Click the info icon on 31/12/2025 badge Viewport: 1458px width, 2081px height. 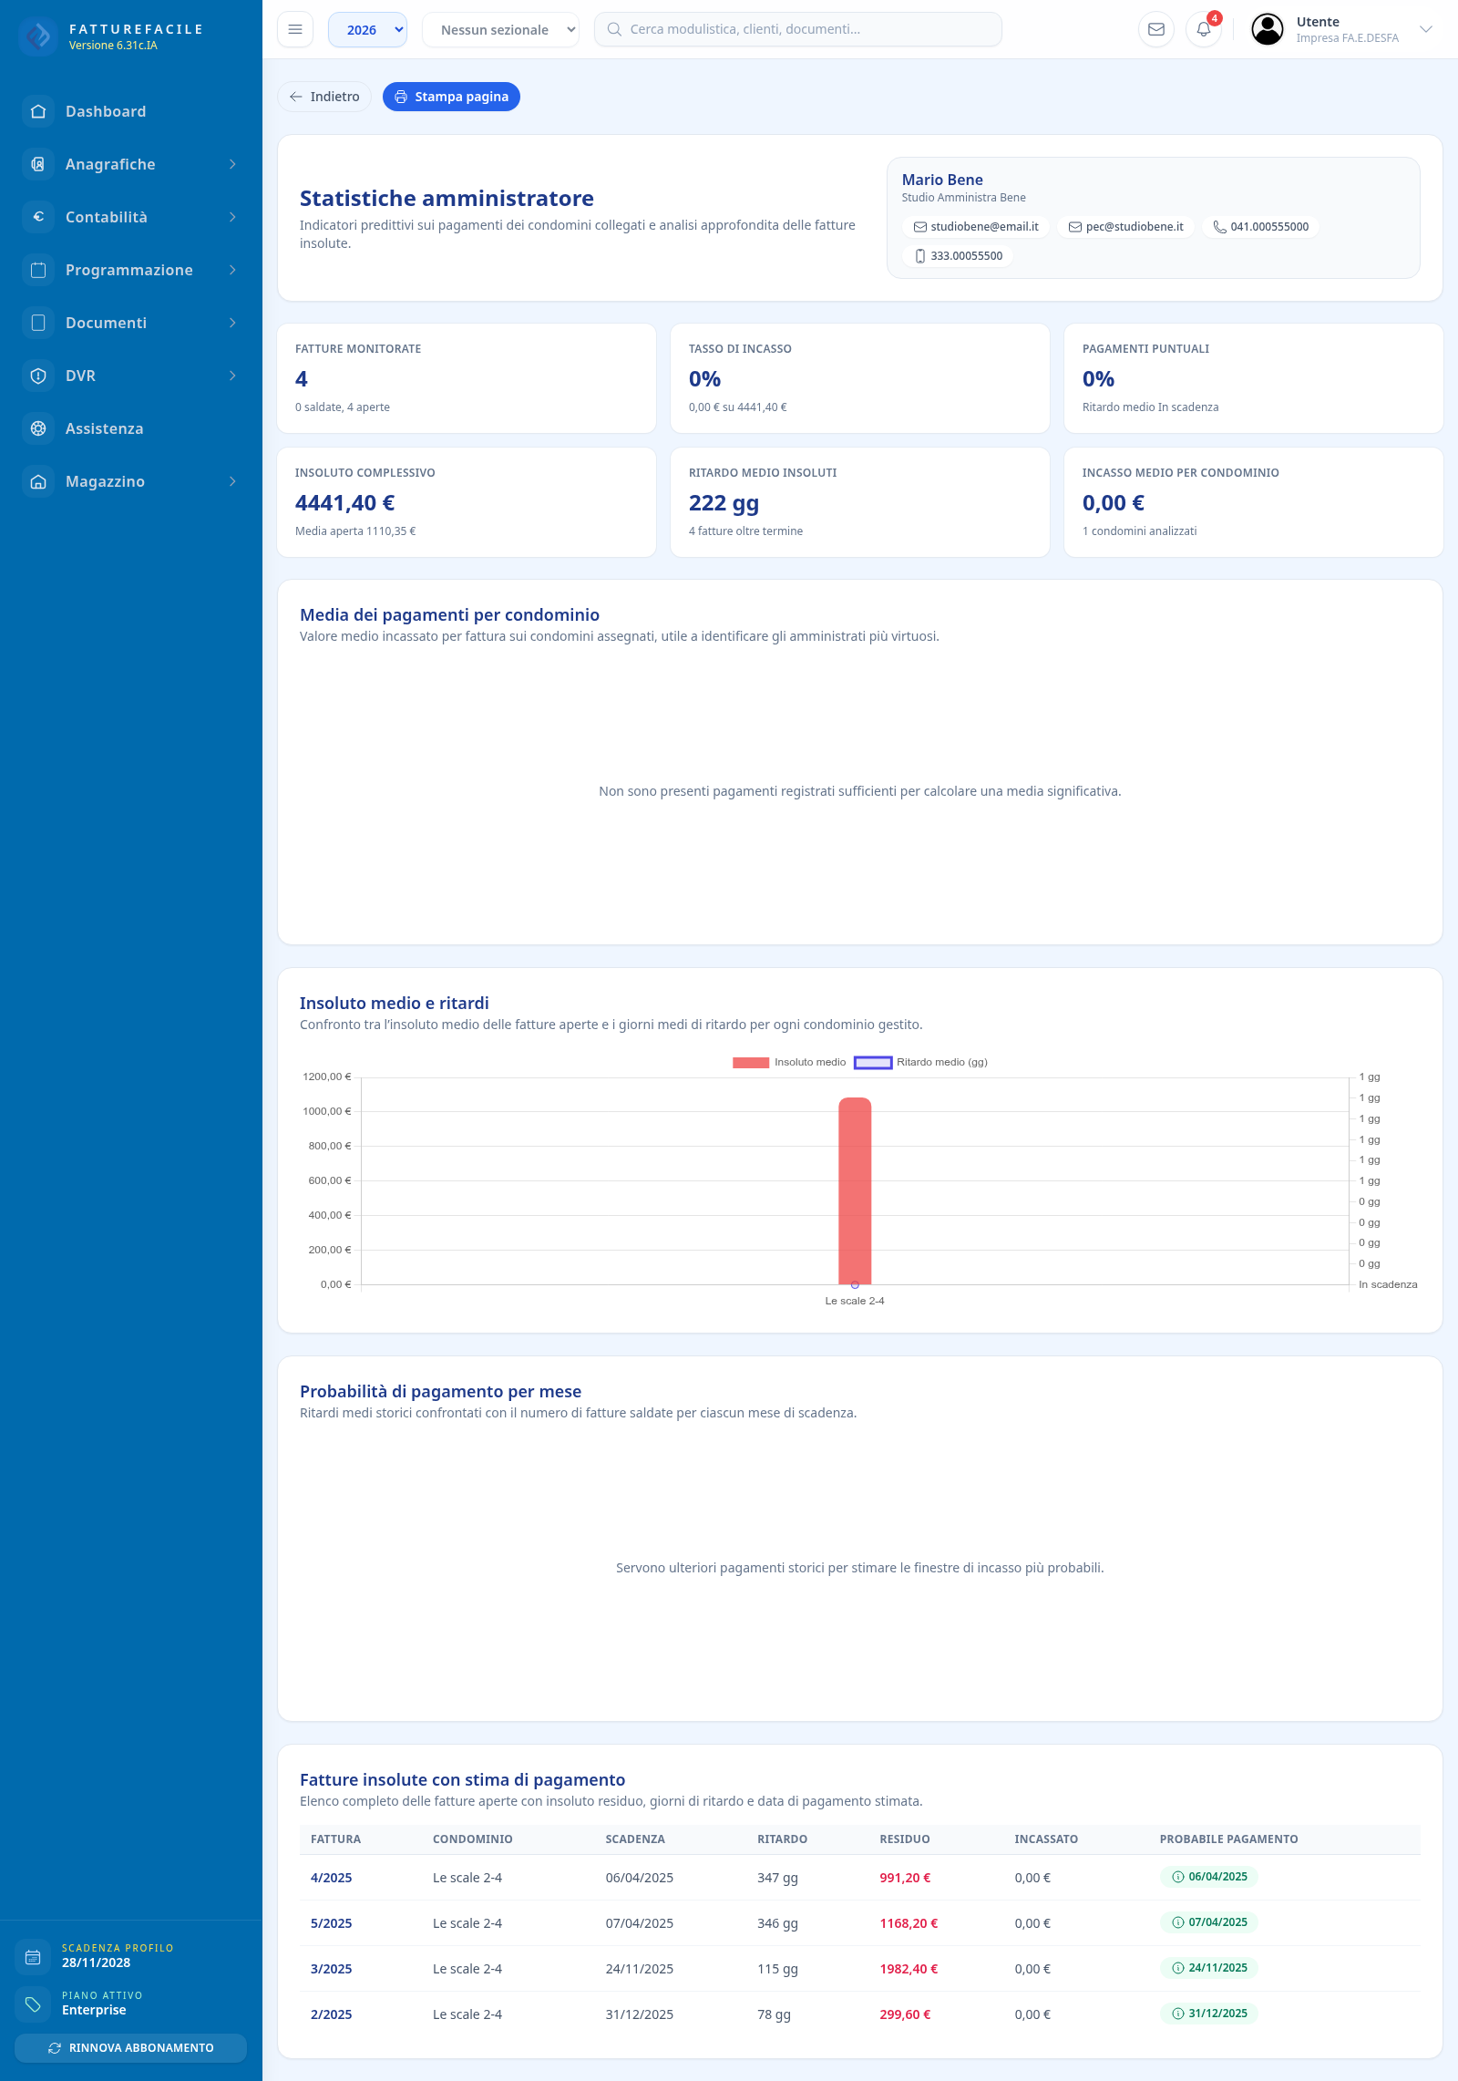[x=1177, y=2014]
